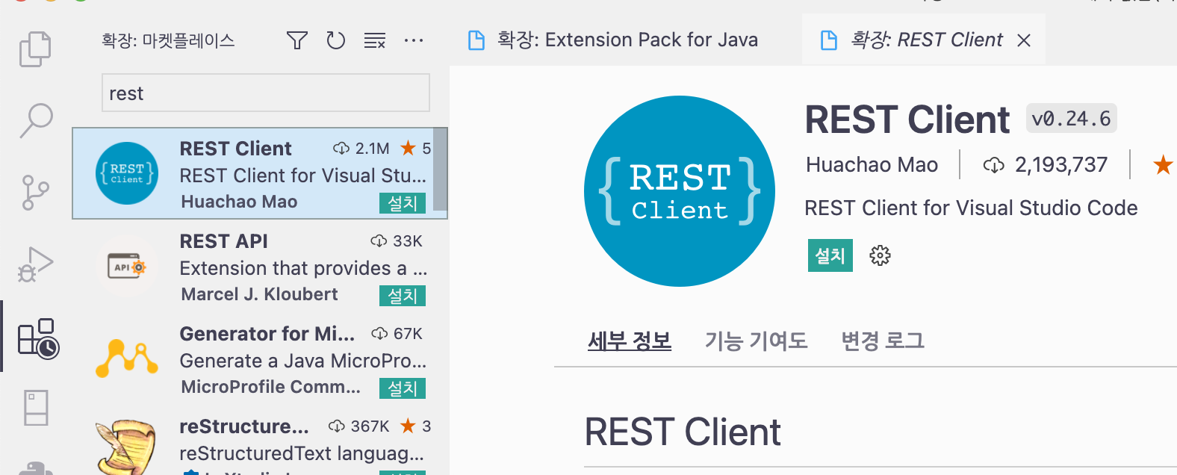Click the REST Client star rating in list
1177x475 pixels.
pos(416,149)
